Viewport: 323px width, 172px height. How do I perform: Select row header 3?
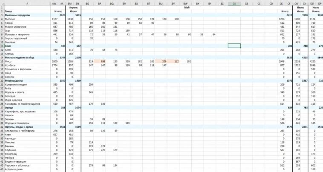2,15
